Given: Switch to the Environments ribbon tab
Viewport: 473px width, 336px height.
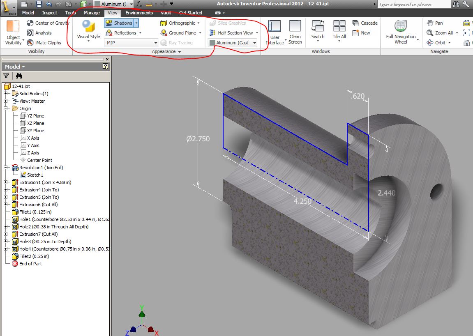Looking at the screenshot, I should tap(139, 13).
